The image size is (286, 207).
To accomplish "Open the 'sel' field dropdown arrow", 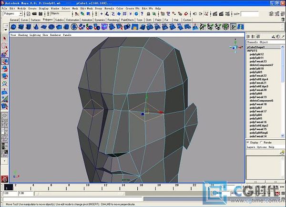I will pyautogui.click(x=239, y=14).
